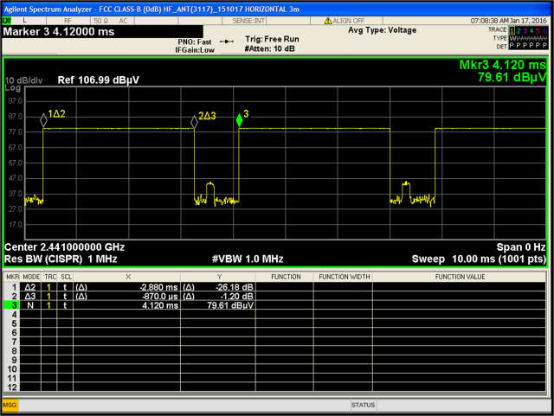Click the yellow MSG indicator
This screenshot has height=416, width=554.
click(10, 405)
